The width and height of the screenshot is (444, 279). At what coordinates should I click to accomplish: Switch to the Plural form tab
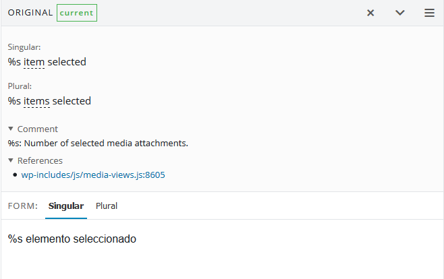107,206
